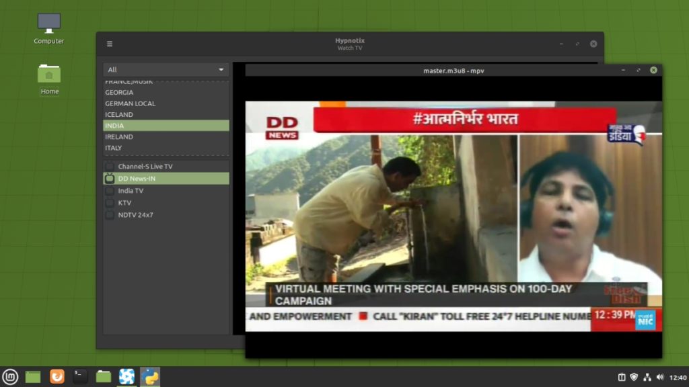Click the TV icon beside India TV
Viewport: 689px width, 387px height.
[x=110, y=190]
